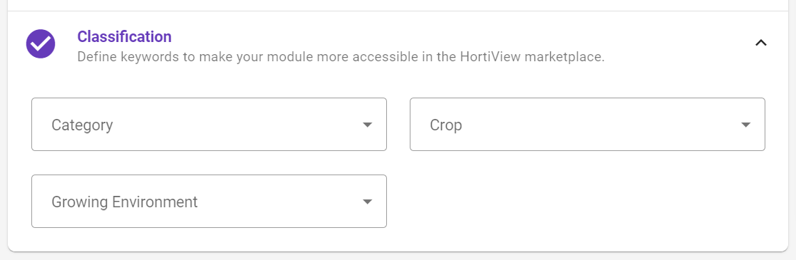This screenshot has height=260, width=796.
Task: Click the Crop dropdown arrow icon
Action: click(x=745, y=125)
